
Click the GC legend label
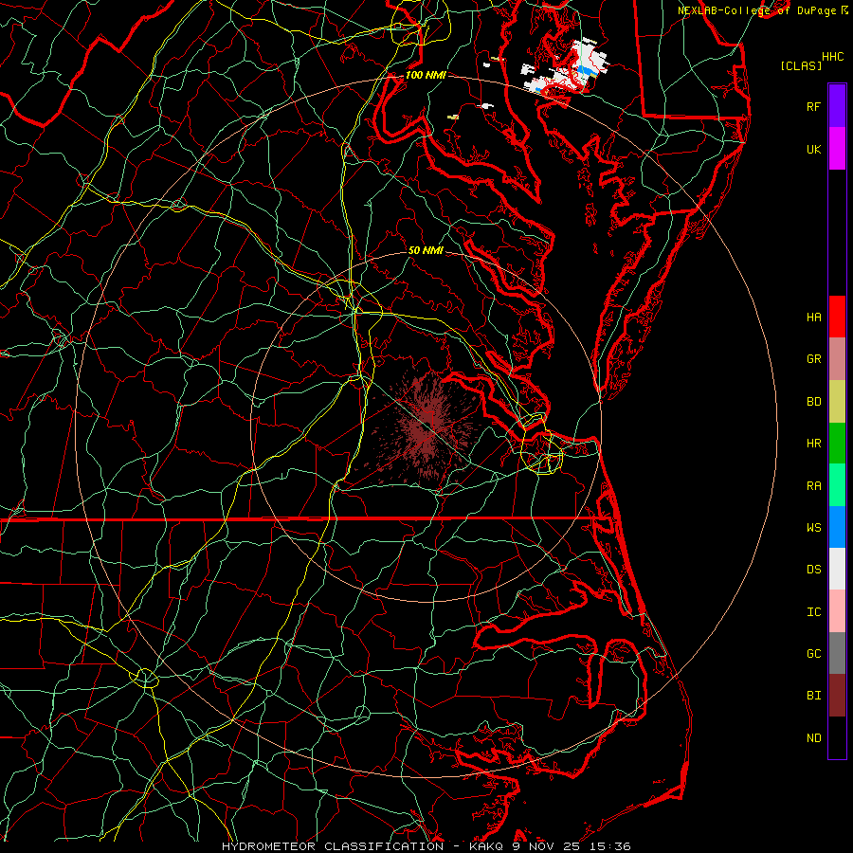point(813,654)
